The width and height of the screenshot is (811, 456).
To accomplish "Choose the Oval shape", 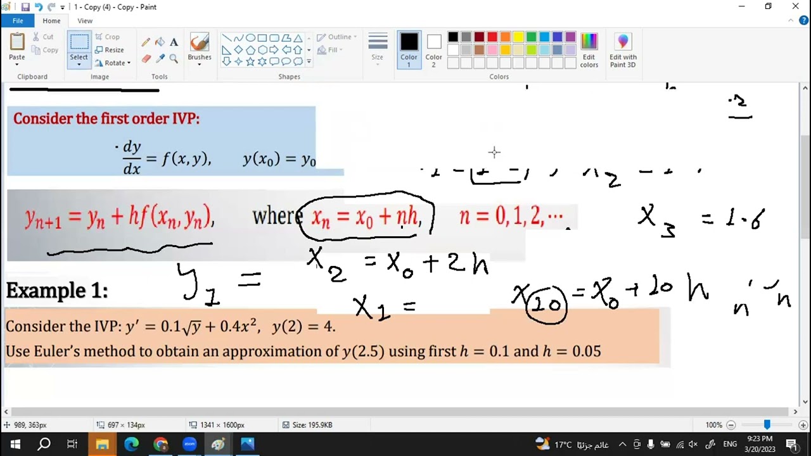I will [x=250, y=38].
